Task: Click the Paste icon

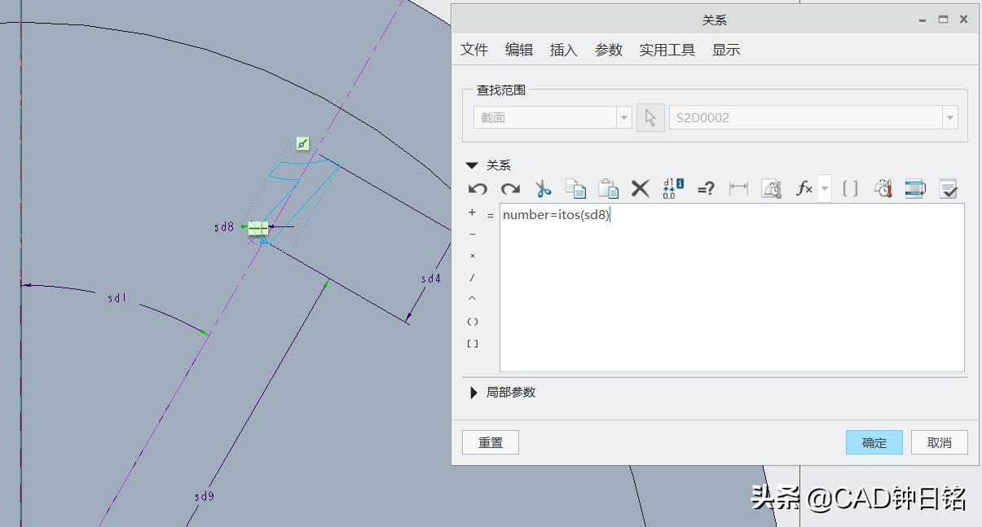Action: coord(608,188)
